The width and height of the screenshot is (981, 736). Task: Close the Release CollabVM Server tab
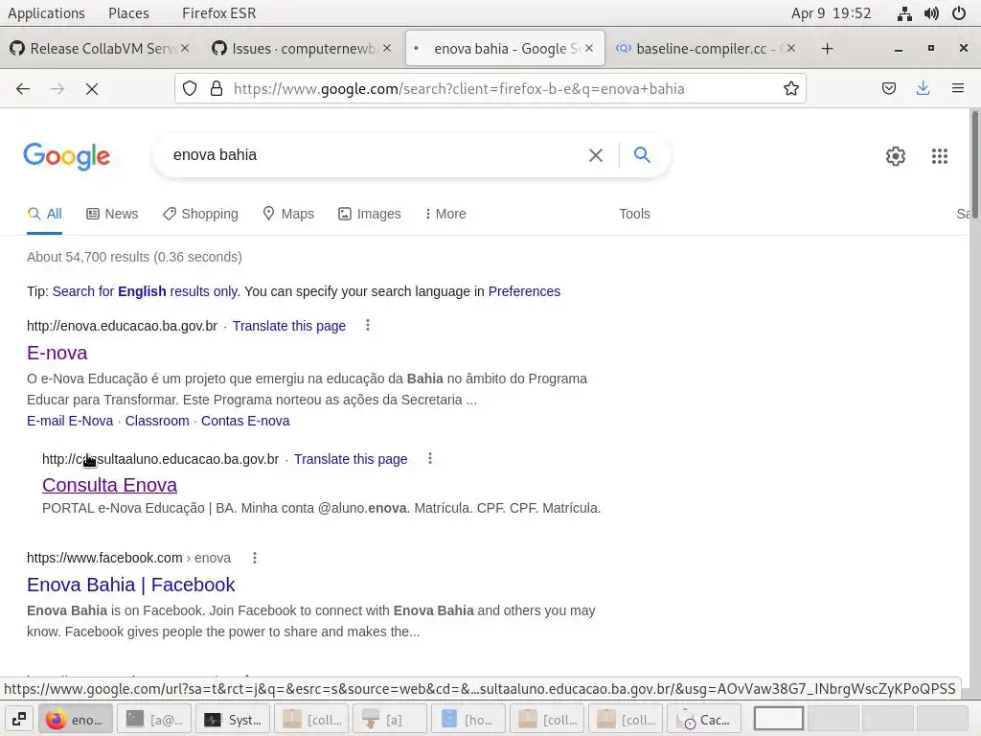185,48
